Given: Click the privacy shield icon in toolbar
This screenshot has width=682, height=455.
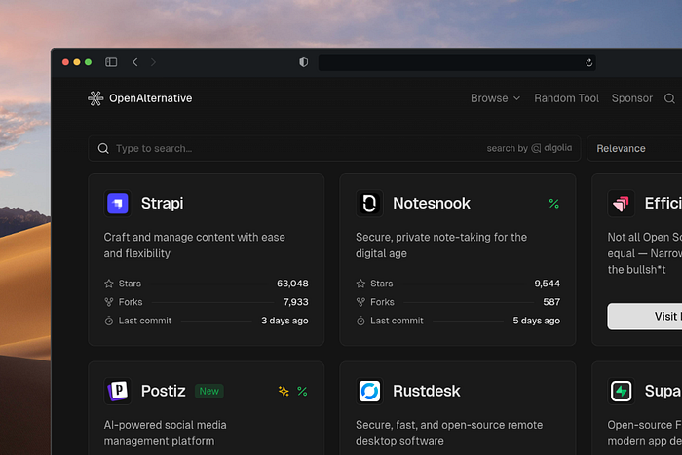Looking at the screenshot, I should pos(304,62).
